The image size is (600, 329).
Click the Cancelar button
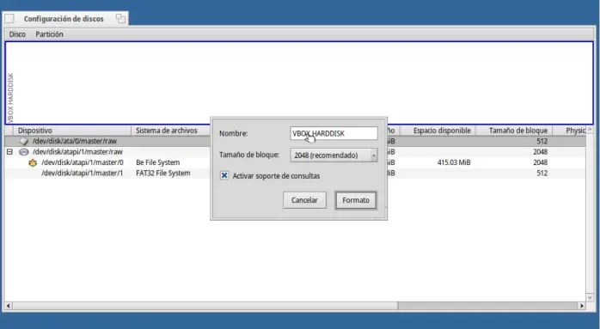point(304,200)
